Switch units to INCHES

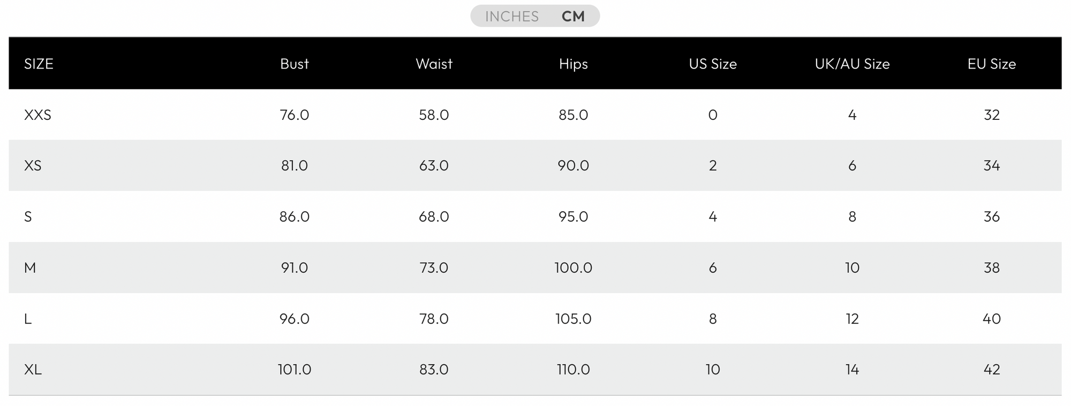[511, 17]
